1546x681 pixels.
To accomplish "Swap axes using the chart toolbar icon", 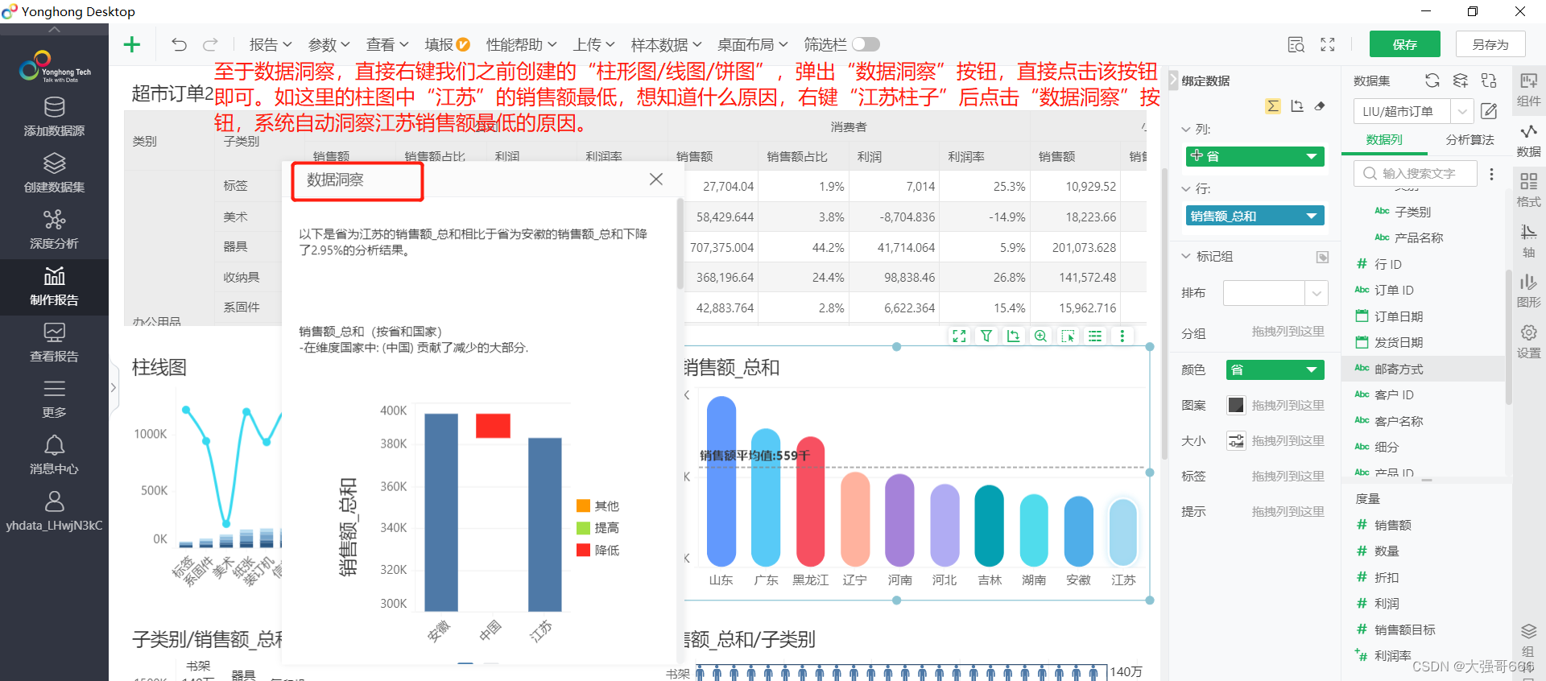I will coord(1014,336).
